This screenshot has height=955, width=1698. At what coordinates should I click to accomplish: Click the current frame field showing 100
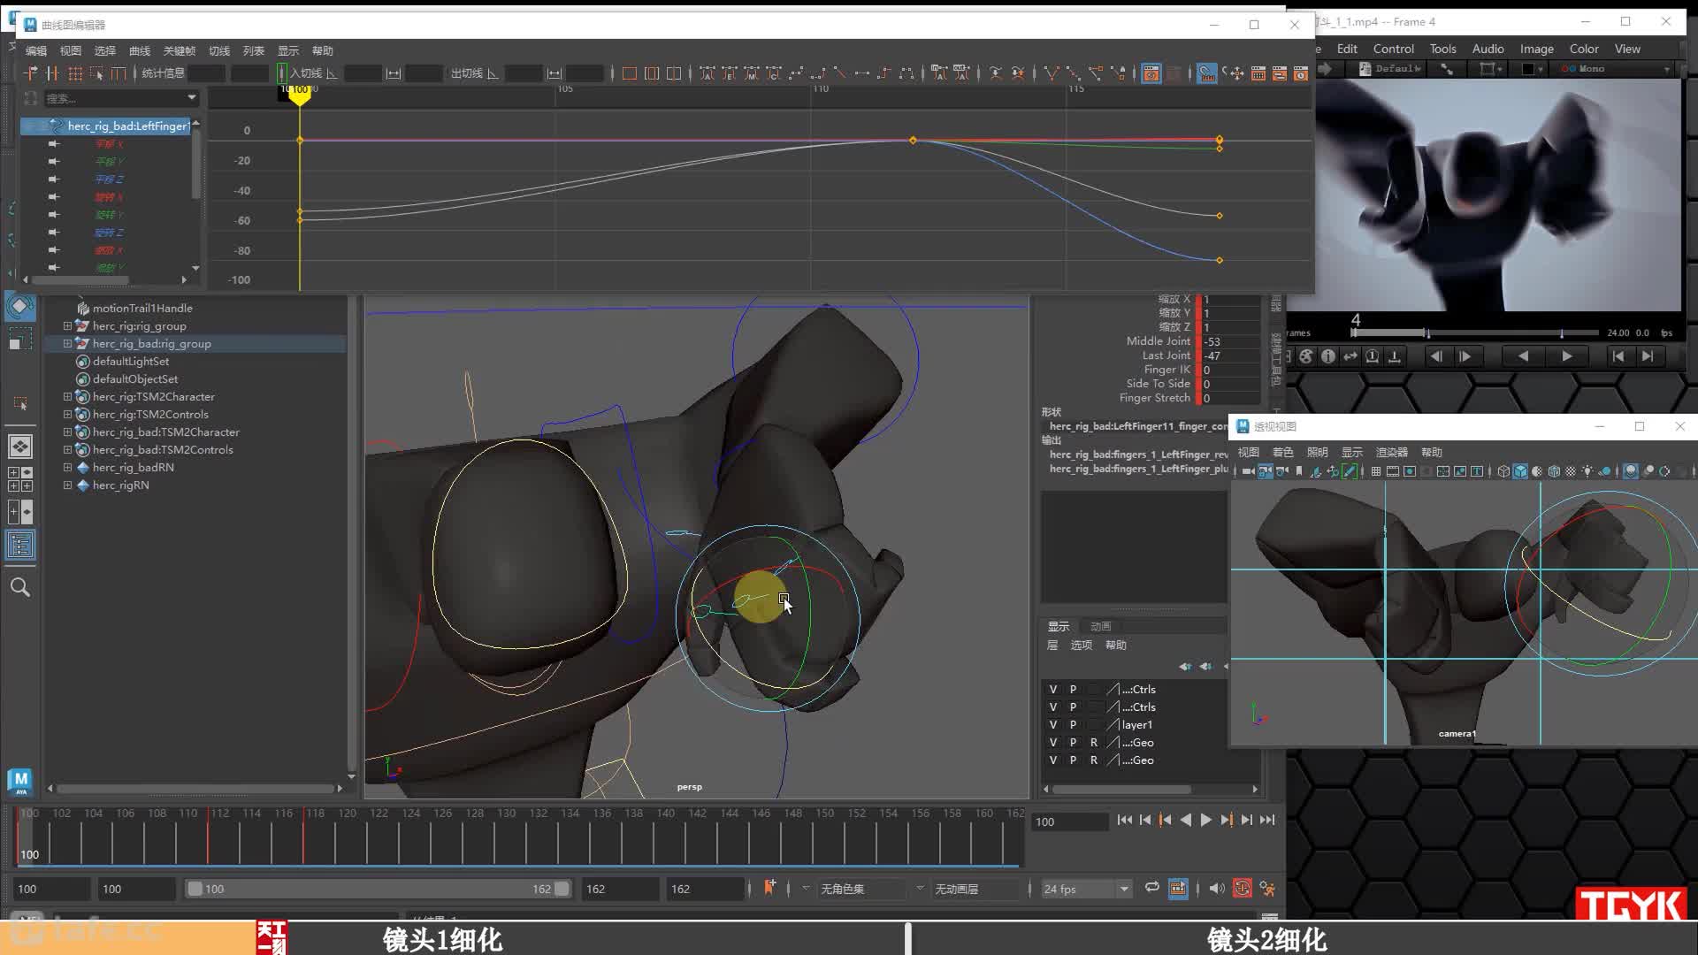[x=1070, y=821]
